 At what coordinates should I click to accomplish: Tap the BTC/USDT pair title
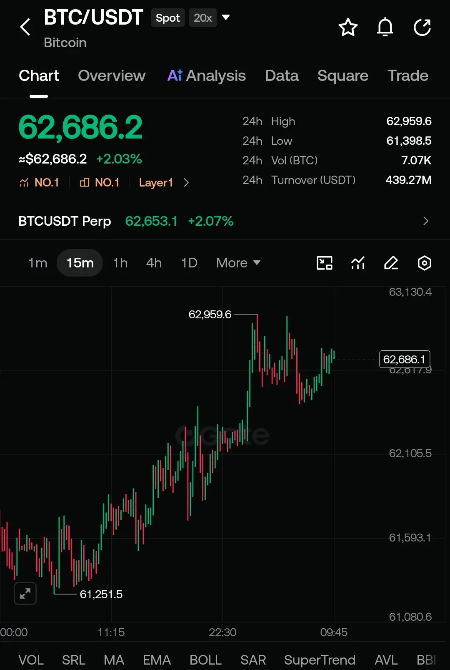[x=93, y=18]
